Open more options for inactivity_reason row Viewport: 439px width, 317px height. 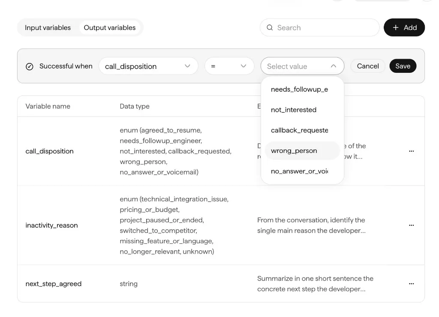coord(411,225)
